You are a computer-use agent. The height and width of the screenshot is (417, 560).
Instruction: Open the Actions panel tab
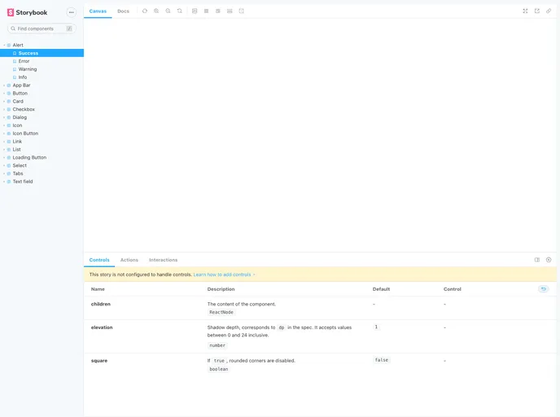coord(129,260)
